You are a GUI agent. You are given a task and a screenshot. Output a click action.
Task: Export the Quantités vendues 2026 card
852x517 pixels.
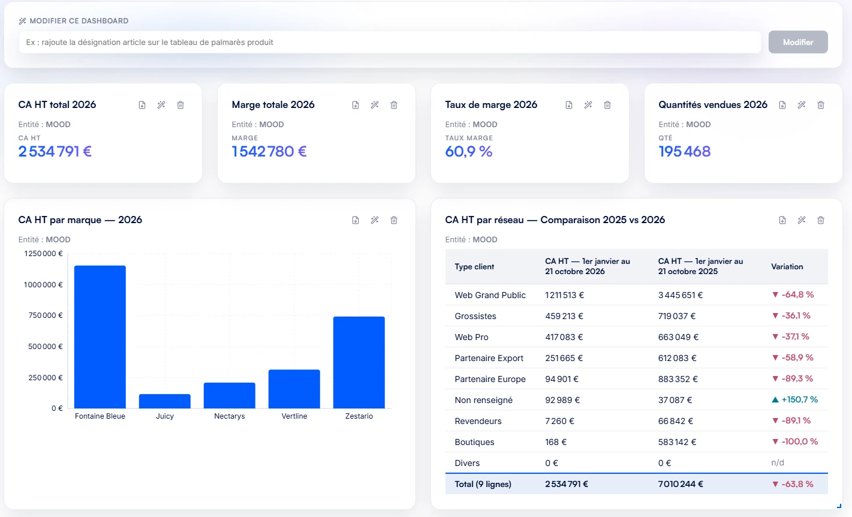coord(782,105)
